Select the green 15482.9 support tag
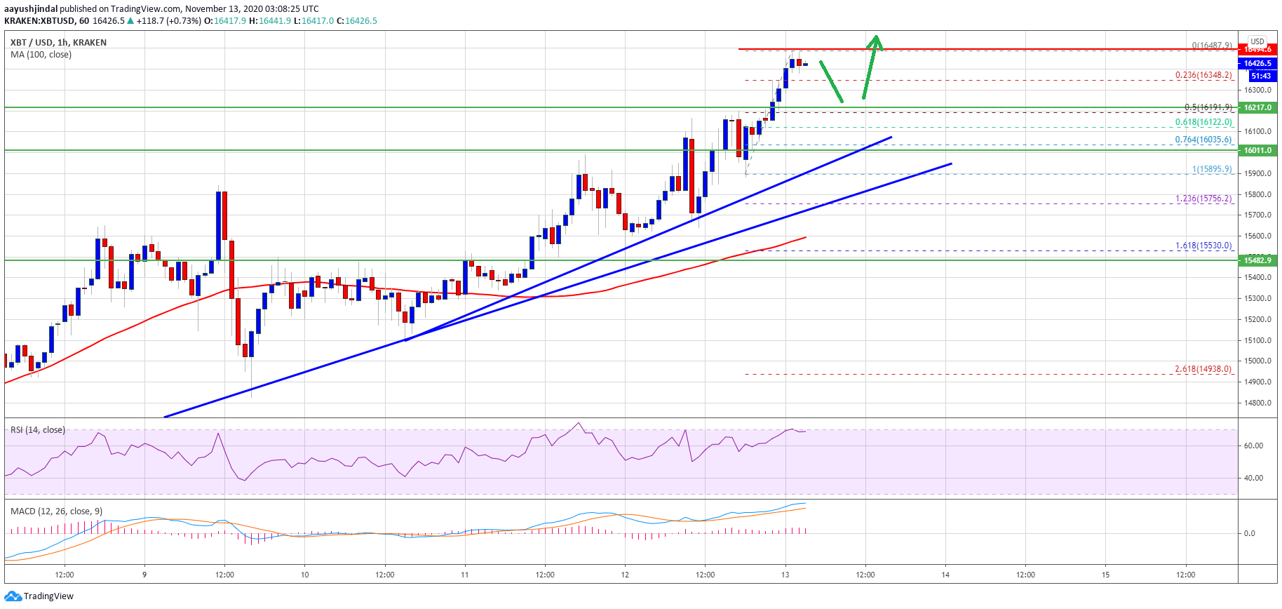The image size is (1282, 609). point(1257,260)
